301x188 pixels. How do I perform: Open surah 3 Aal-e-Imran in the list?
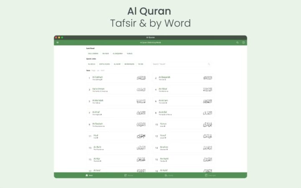(117, 90)
